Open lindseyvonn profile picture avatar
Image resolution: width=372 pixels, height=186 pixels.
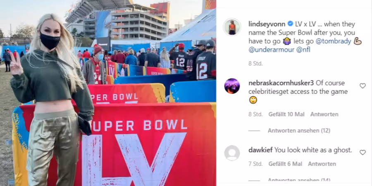(x=232, y=27)
